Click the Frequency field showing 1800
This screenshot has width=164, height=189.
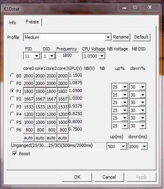pos(67,56)
